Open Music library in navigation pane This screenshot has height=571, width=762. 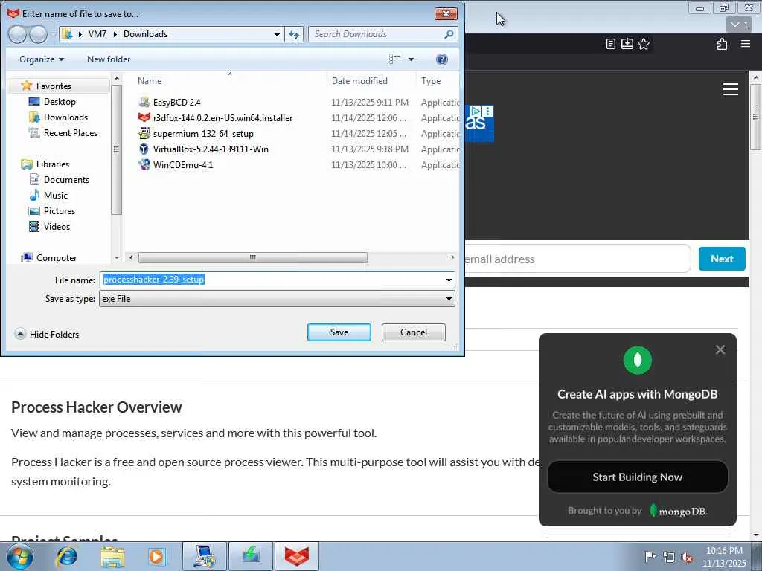[55, 196]
